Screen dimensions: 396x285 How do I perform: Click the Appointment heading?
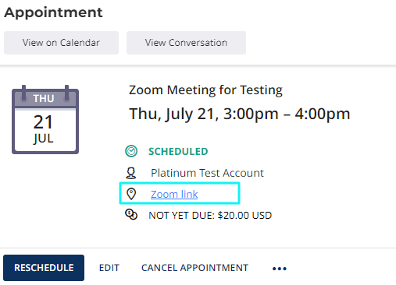click(53, 12)
